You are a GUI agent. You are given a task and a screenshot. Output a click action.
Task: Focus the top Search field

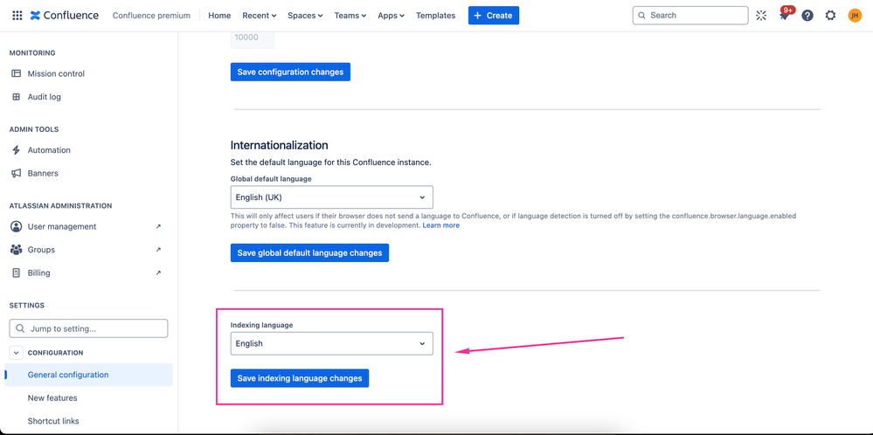click(690, 16)
